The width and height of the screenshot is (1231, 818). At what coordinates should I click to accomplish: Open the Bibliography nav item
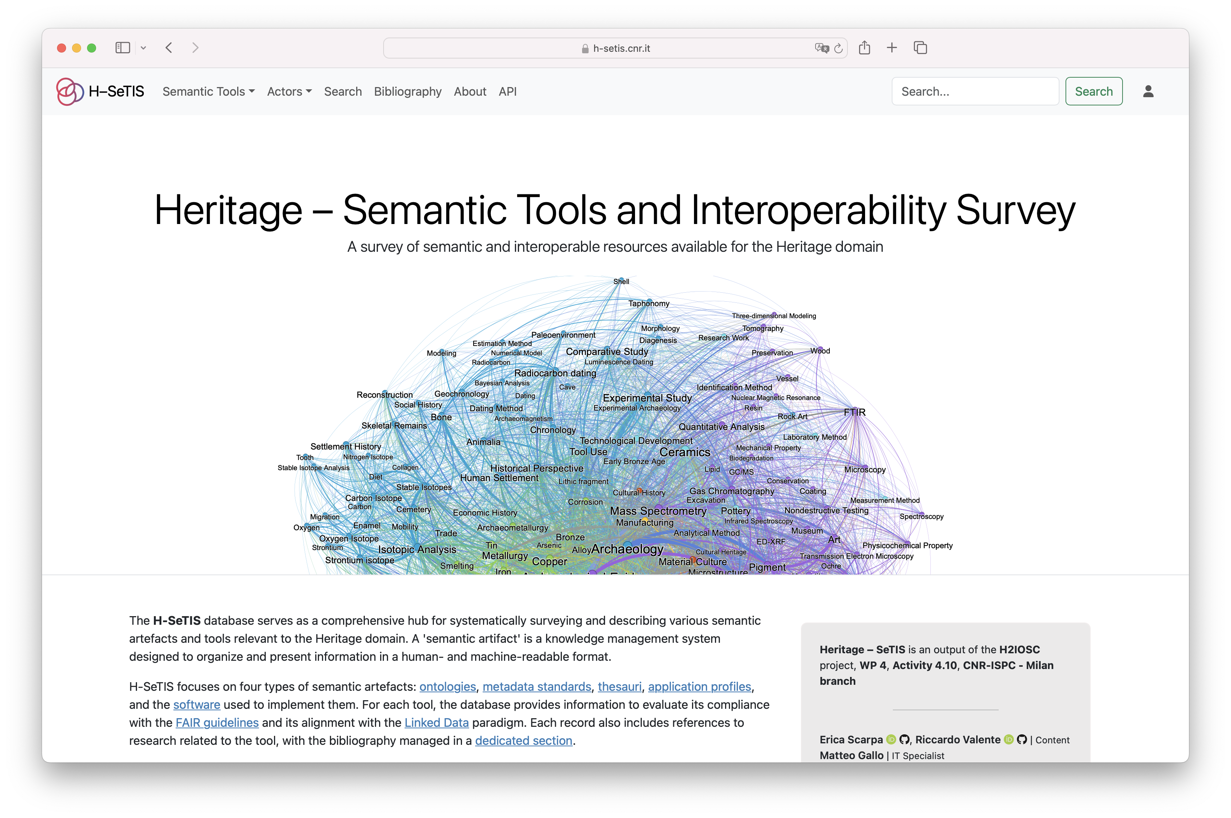408,91
